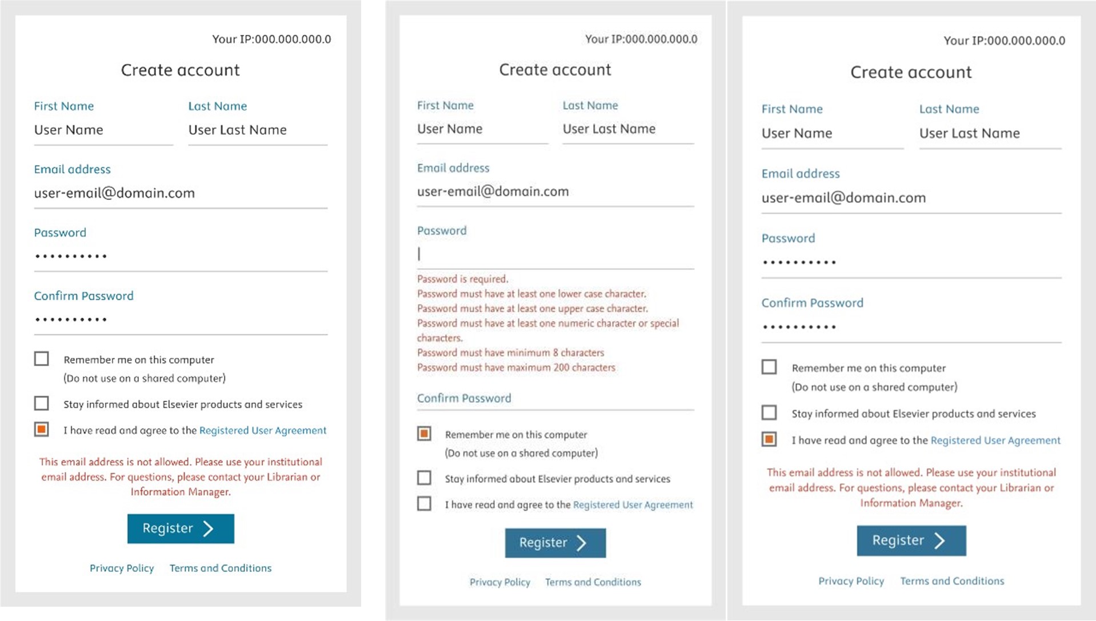Enable Stay informed checkbox in leftmost form
This screenshot has width=1096, height=621.
pyautogui.click(x=42, y=403)
